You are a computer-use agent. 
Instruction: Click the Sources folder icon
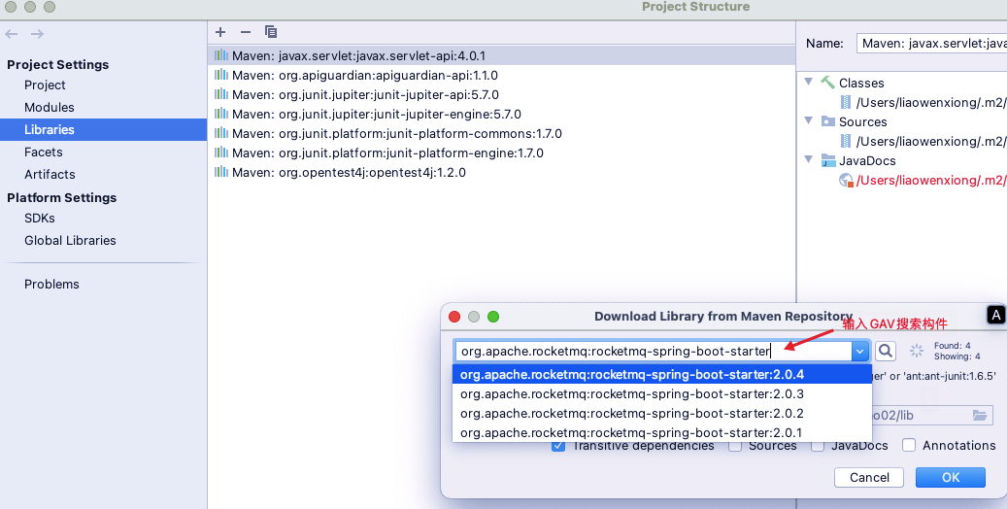828,121
